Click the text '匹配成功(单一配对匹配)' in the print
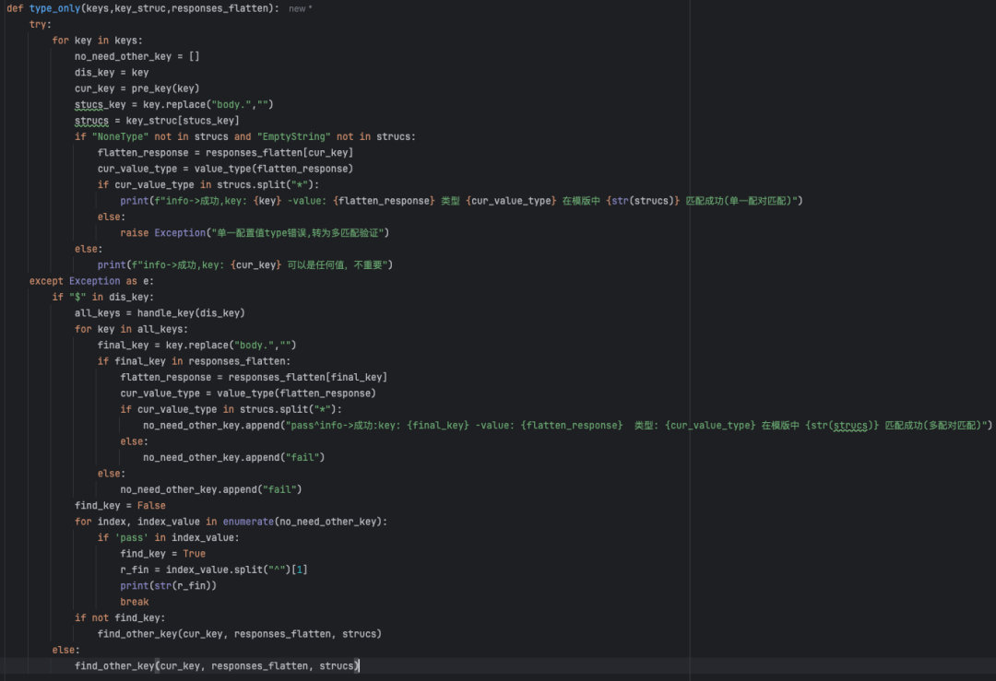This screenshot has width=996, height=681. point(741,201)
